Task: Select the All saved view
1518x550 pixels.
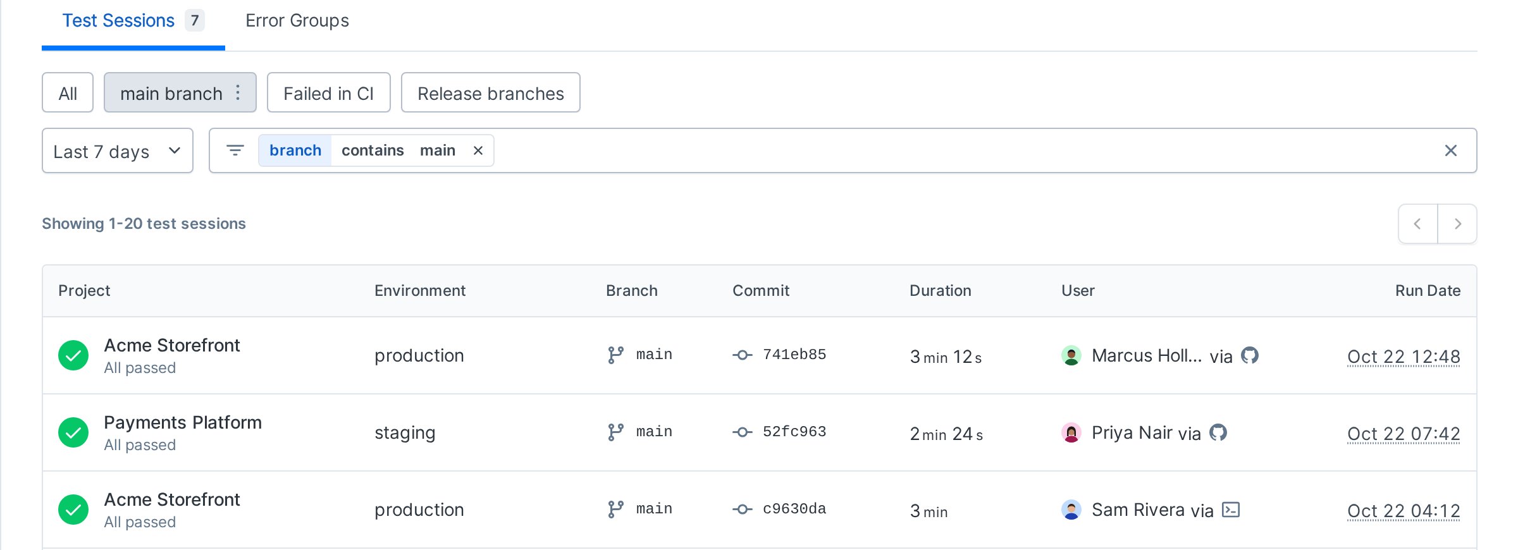Action: pyautogui.click(x=68, y=92)
